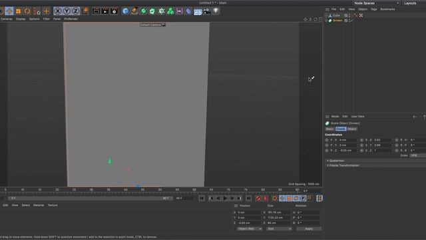
Task: Open Size mode dropdown in Coordinates
Action: point(279,229)
